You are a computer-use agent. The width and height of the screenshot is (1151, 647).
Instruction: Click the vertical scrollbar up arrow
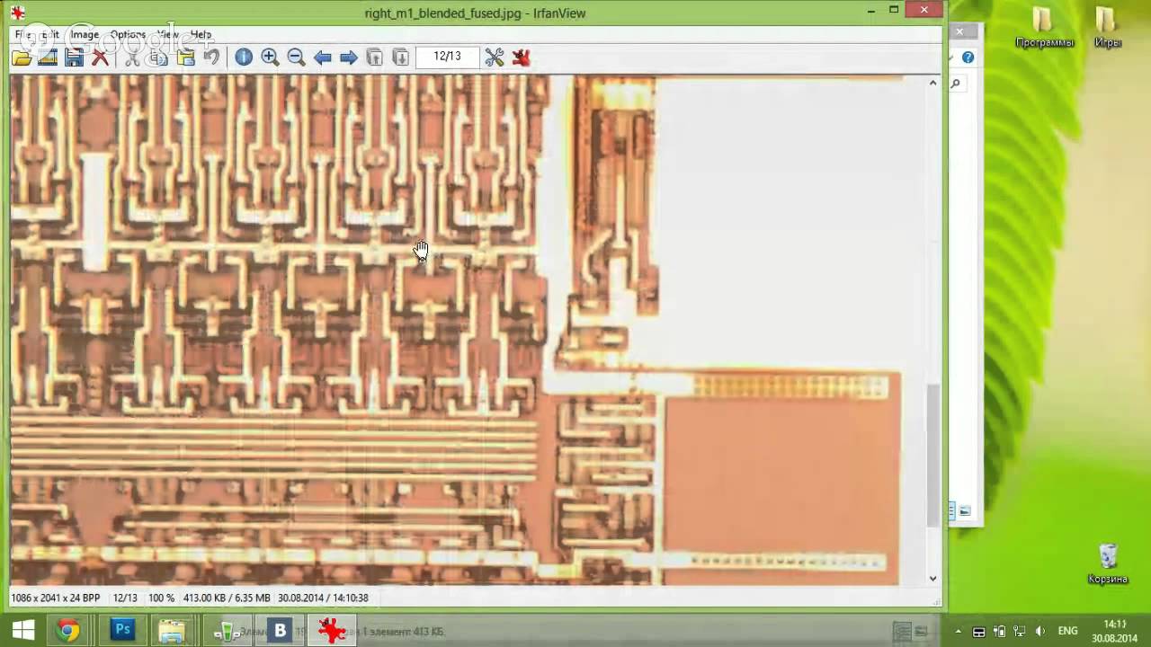point(932,83)
